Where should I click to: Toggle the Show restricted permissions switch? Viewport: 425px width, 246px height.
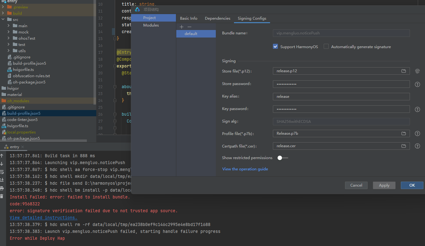[x=283, y=158]
